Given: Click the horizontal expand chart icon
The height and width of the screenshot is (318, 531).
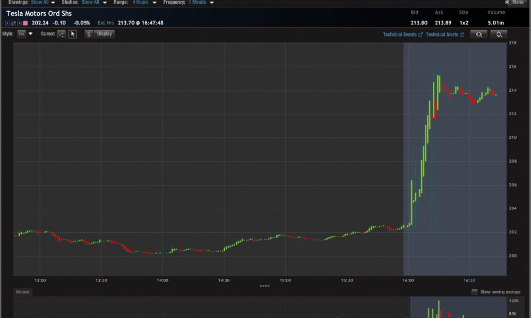Looking at the screenshot, I should tap(478, 34).
